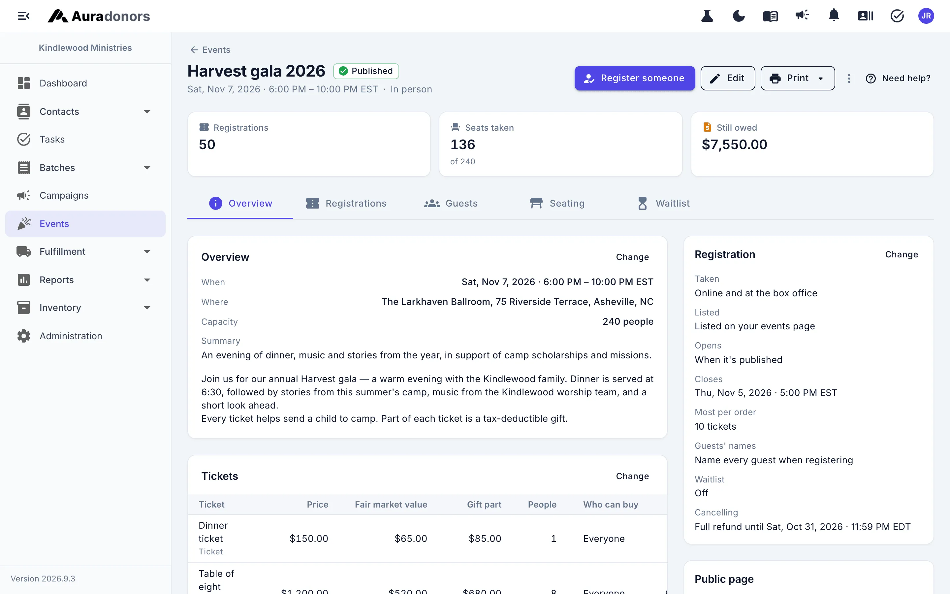Open the three-dot more options menu

(849, 79)
